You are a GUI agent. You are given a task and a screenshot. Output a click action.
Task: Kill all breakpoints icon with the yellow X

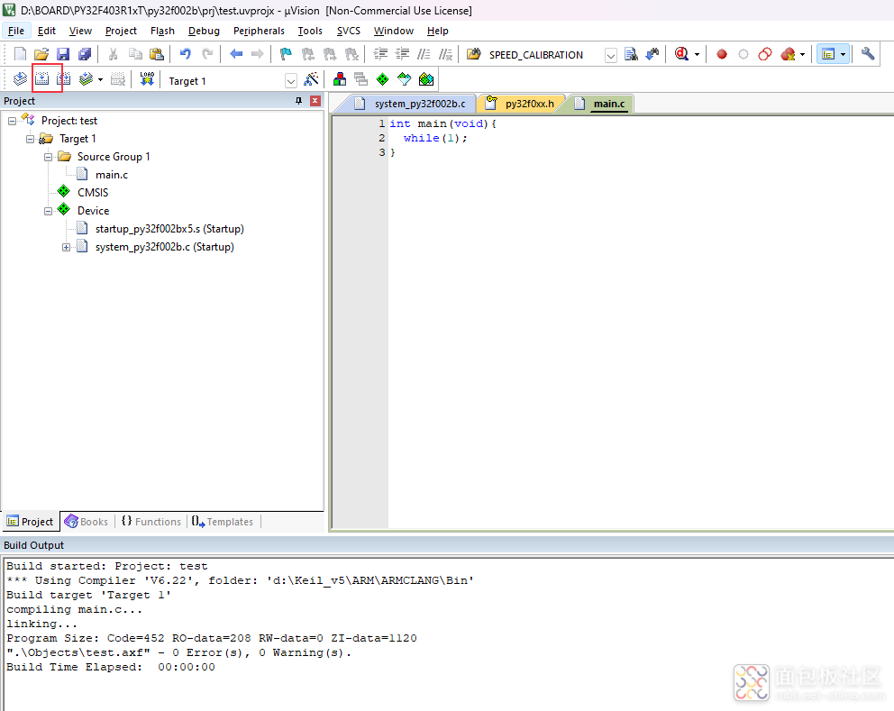pos(788,54)
